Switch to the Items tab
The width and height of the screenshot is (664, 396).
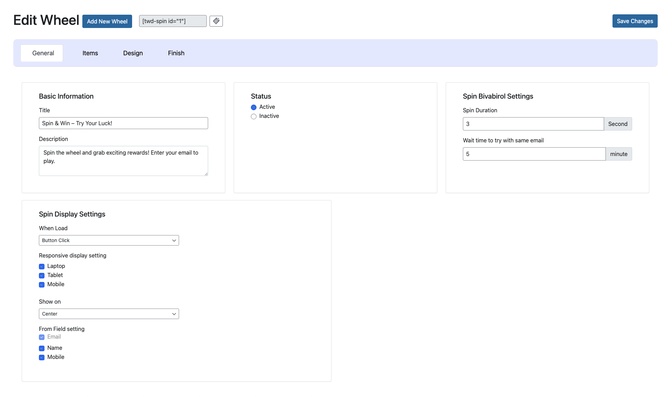[x=90, y=53]
